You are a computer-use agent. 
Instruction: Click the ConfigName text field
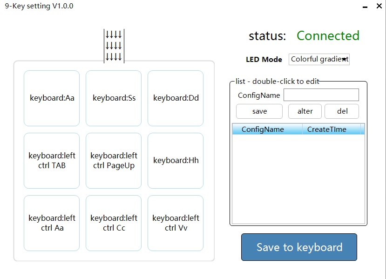tap(321, 95)
